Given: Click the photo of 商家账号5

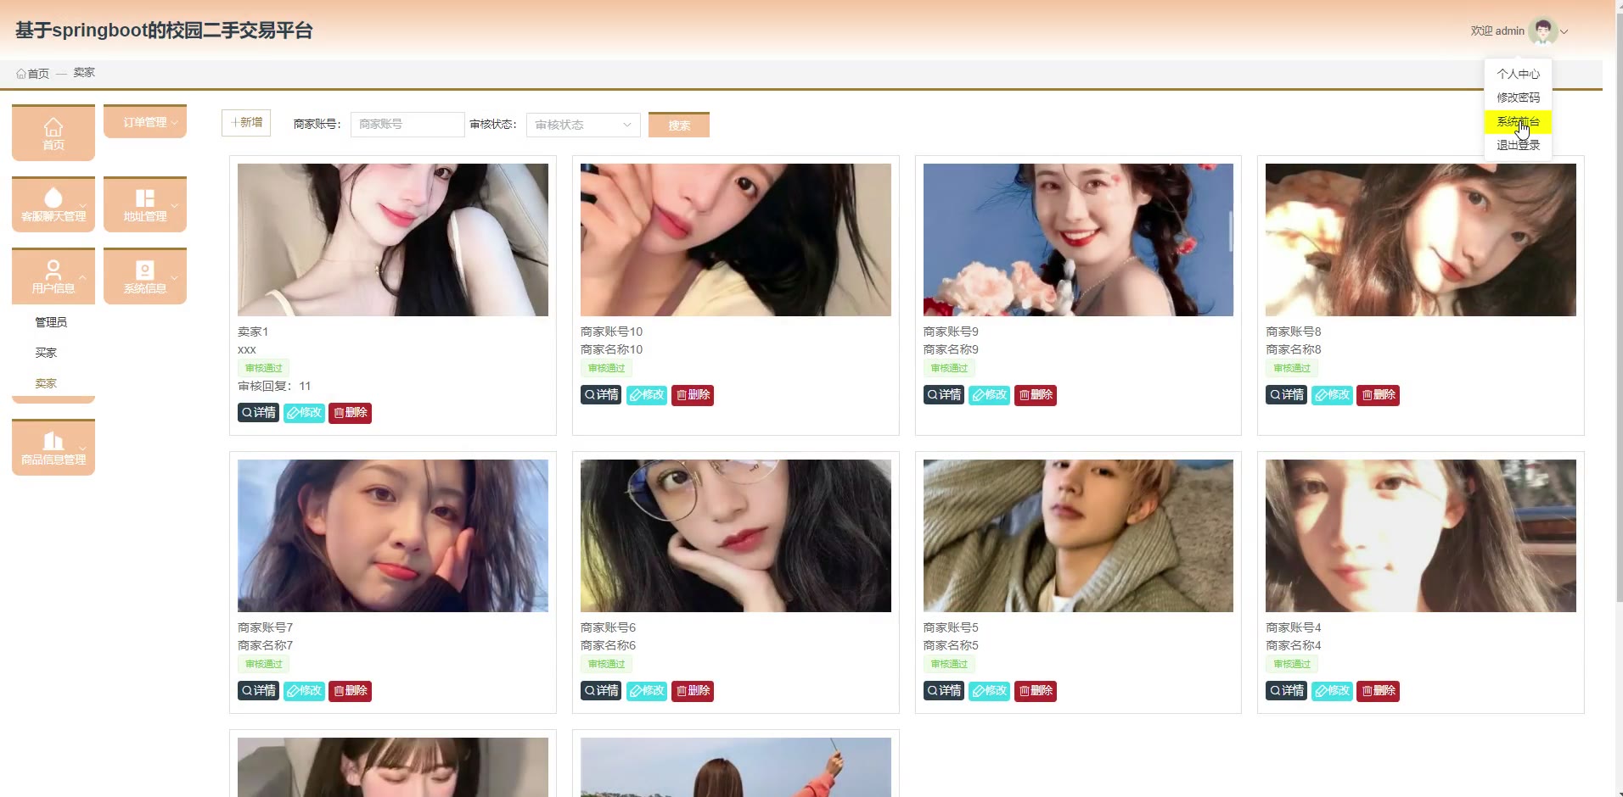Looking at the screenshot, I should pos(1078,536).
